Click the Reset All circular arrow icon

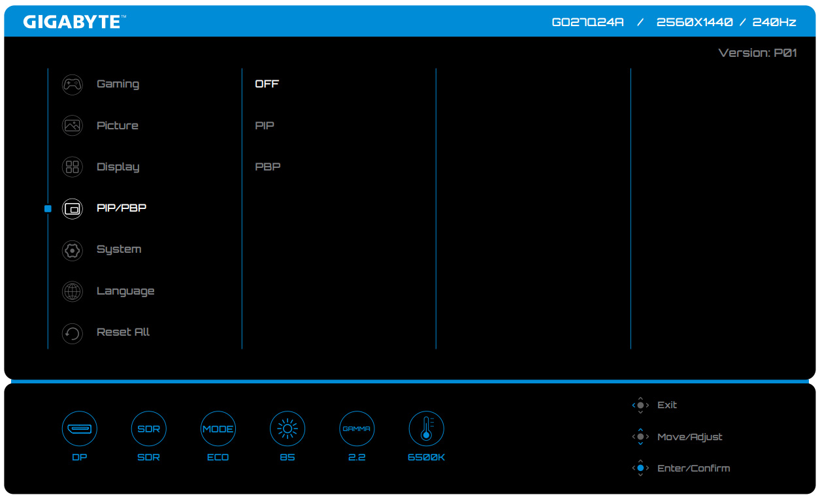(72, 332)
